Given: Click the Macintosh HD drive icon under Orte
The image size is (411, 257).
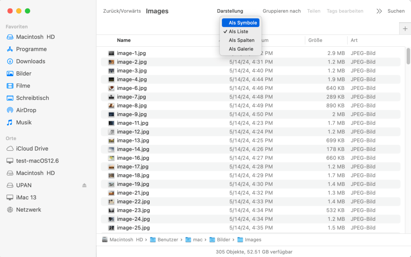Looking at the screenshot, I should click(x=10, y=173).
